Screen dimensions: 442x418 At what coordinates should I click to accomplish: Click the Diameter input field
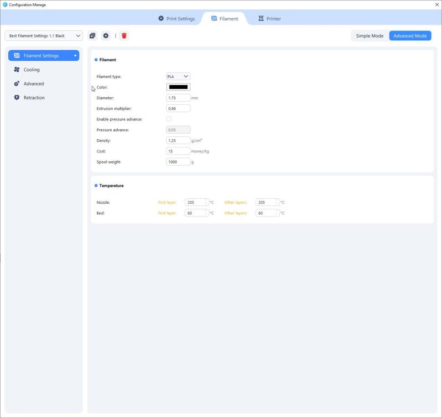178,98
